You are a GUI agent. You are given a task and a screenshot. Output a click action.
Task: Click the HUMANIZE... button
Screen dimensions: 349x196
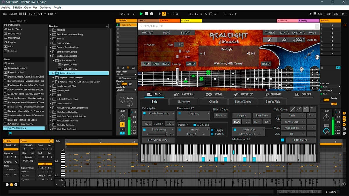coord(301,140)
